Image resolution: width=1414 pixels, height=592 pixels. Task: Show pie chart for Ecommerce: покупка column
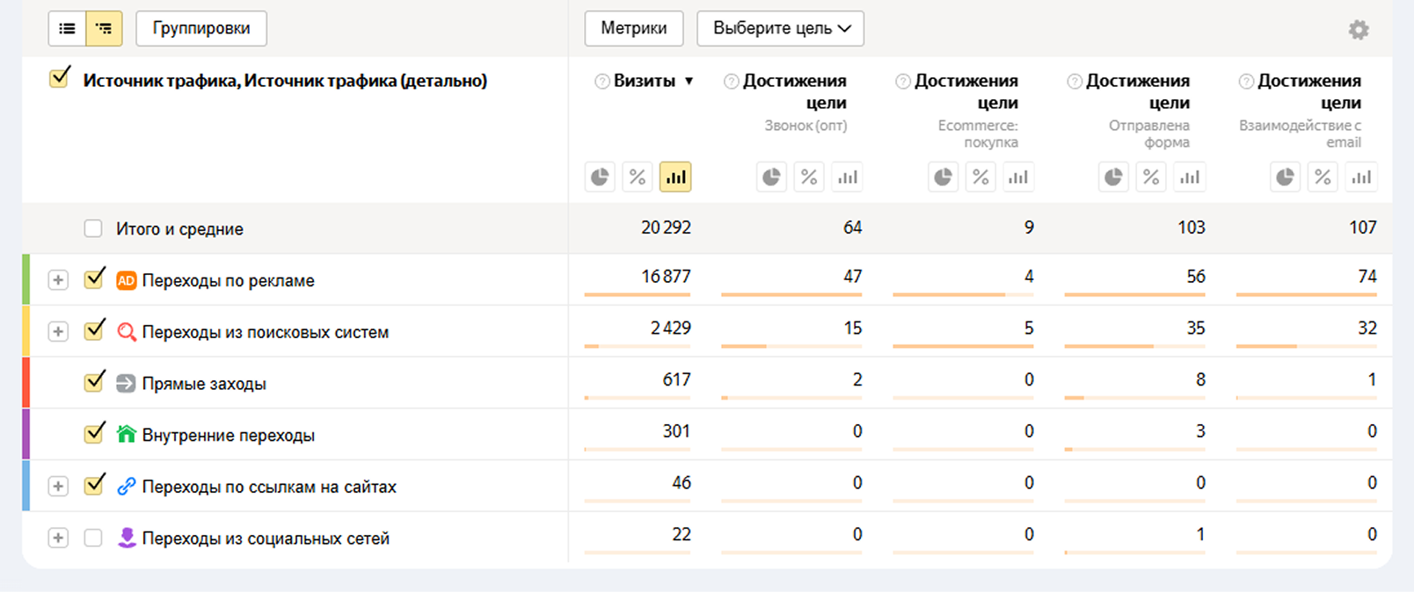(x=943, y=177)
